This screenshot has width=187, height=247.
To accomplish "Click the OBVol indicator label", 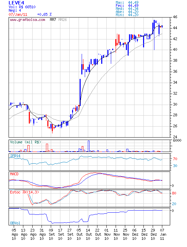I will click(x=15, y=223).
